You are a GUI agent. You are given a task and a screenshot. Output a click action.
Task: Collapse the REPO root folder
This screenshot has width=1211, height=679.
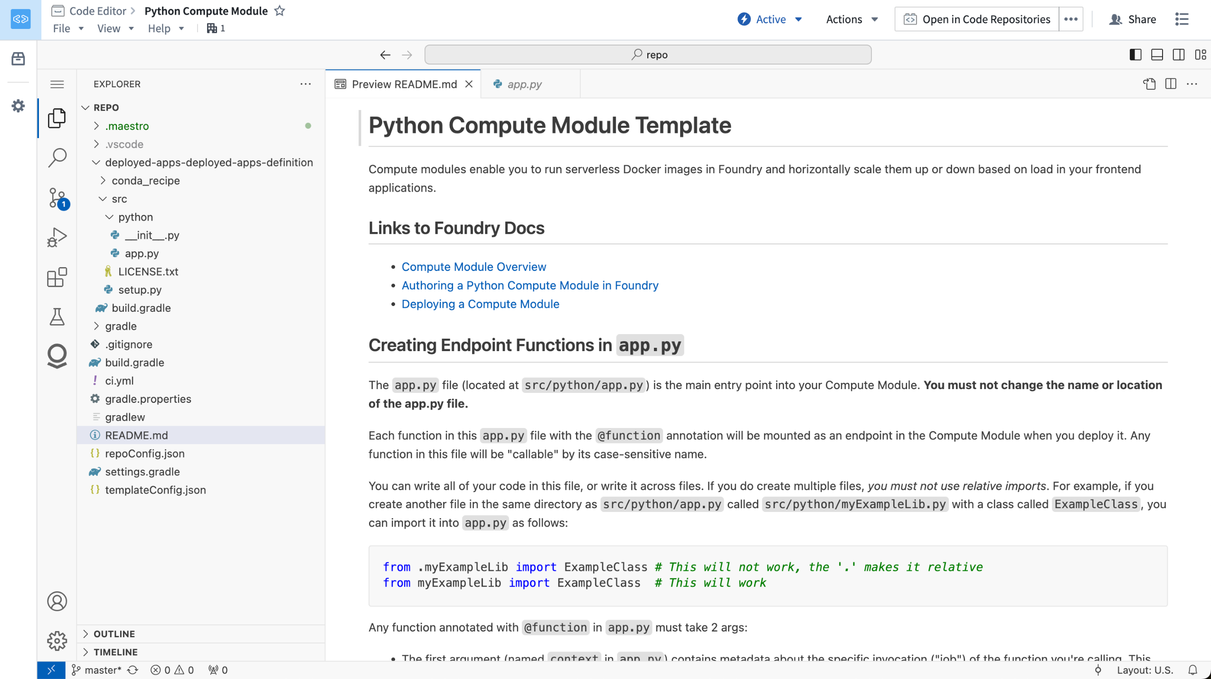(x=85, y=107)
